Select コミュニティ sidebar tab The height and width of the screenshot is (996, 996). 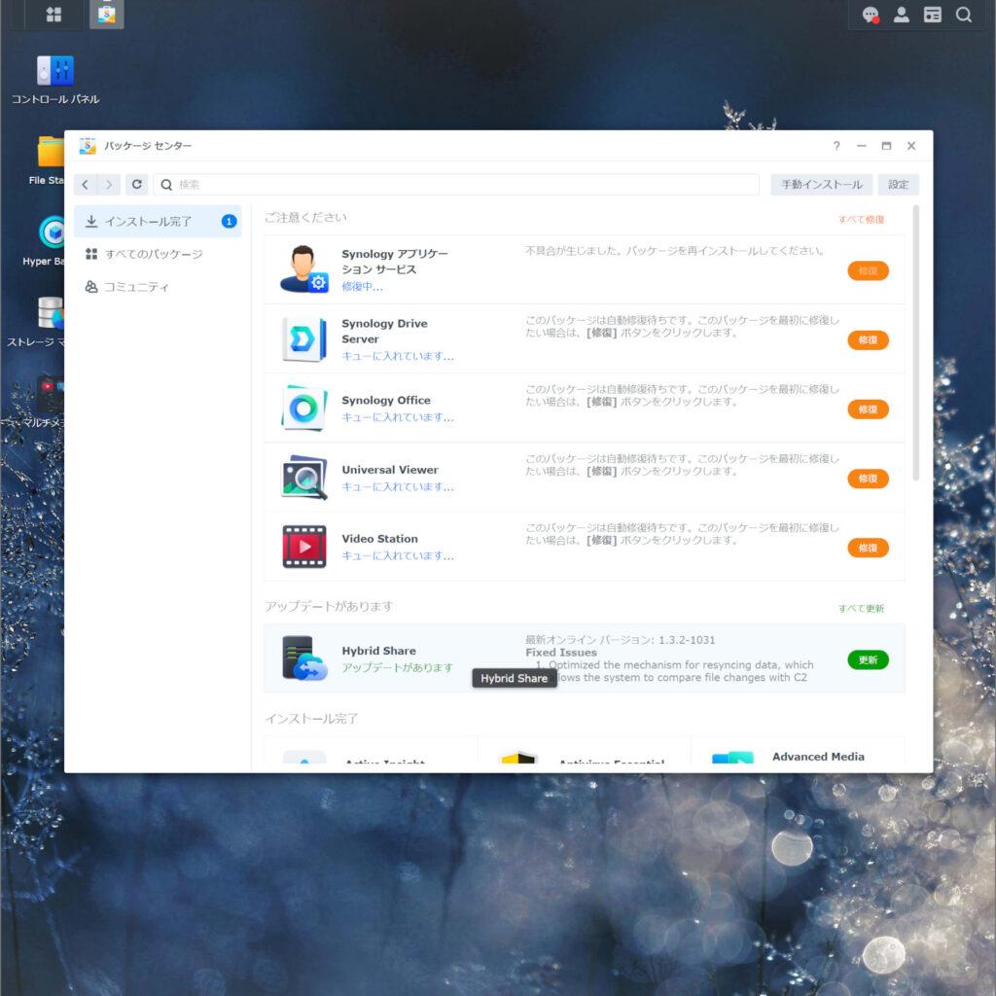[x=158, y=287]
